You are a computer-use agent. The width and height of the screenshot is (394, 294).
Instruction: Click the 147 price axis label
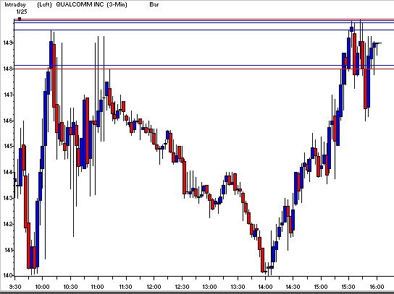click(x=7, y=95)
